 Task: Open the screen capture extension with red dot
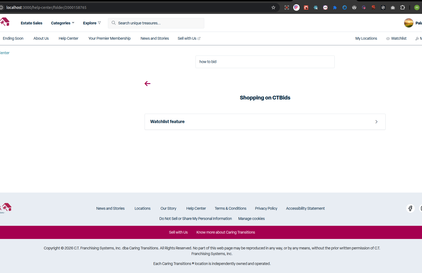(x=287, y=8)
